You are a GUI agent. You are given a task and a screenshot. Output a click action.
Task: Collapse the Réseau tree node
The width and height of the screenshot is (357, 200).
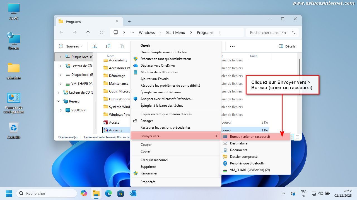point(59,101)
